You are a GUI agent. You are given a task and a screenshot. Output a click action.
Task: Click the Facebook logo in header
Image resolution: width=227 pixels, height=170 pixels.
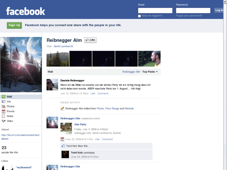pyautogui.click(x=26, y=11)
